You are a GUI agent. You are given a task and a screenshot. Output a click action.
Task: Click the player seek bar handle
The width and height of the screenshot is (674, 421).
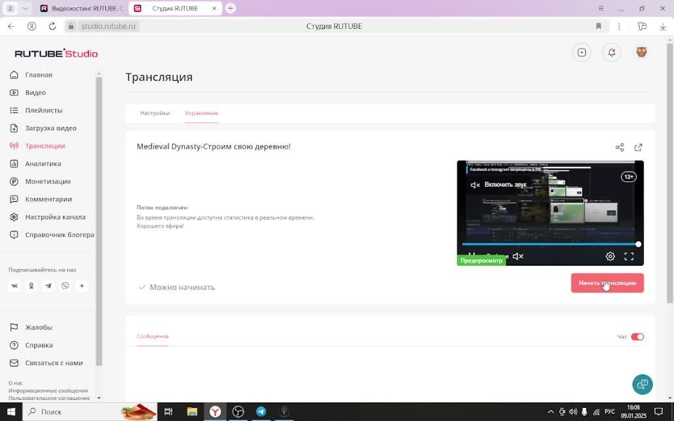(x=638, y=244)
